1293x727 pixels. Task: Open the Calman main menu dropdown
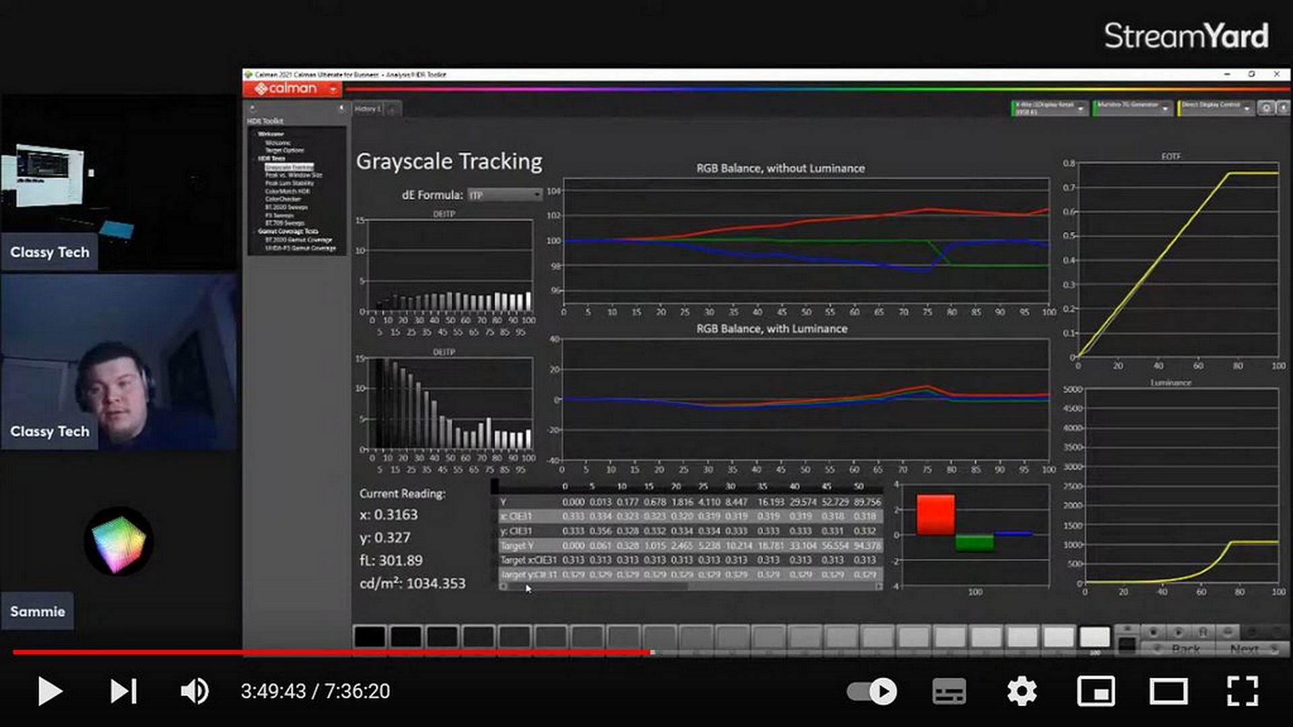333,89
